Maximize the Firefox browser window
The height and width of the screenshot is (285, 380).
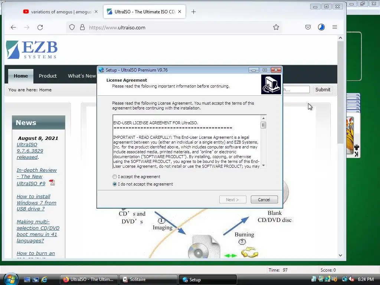326,7
